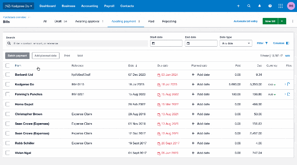297x165 pixels.
Task: Switch to the Awaiting approval tab
Action: click(x=89, y=22)
